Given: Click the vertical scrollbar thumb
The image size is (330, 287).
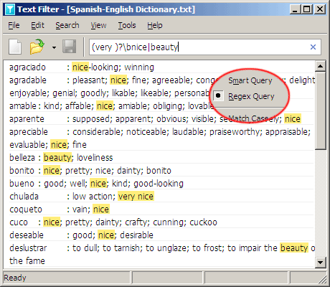Looking at the screenshot, I should 320,110.
